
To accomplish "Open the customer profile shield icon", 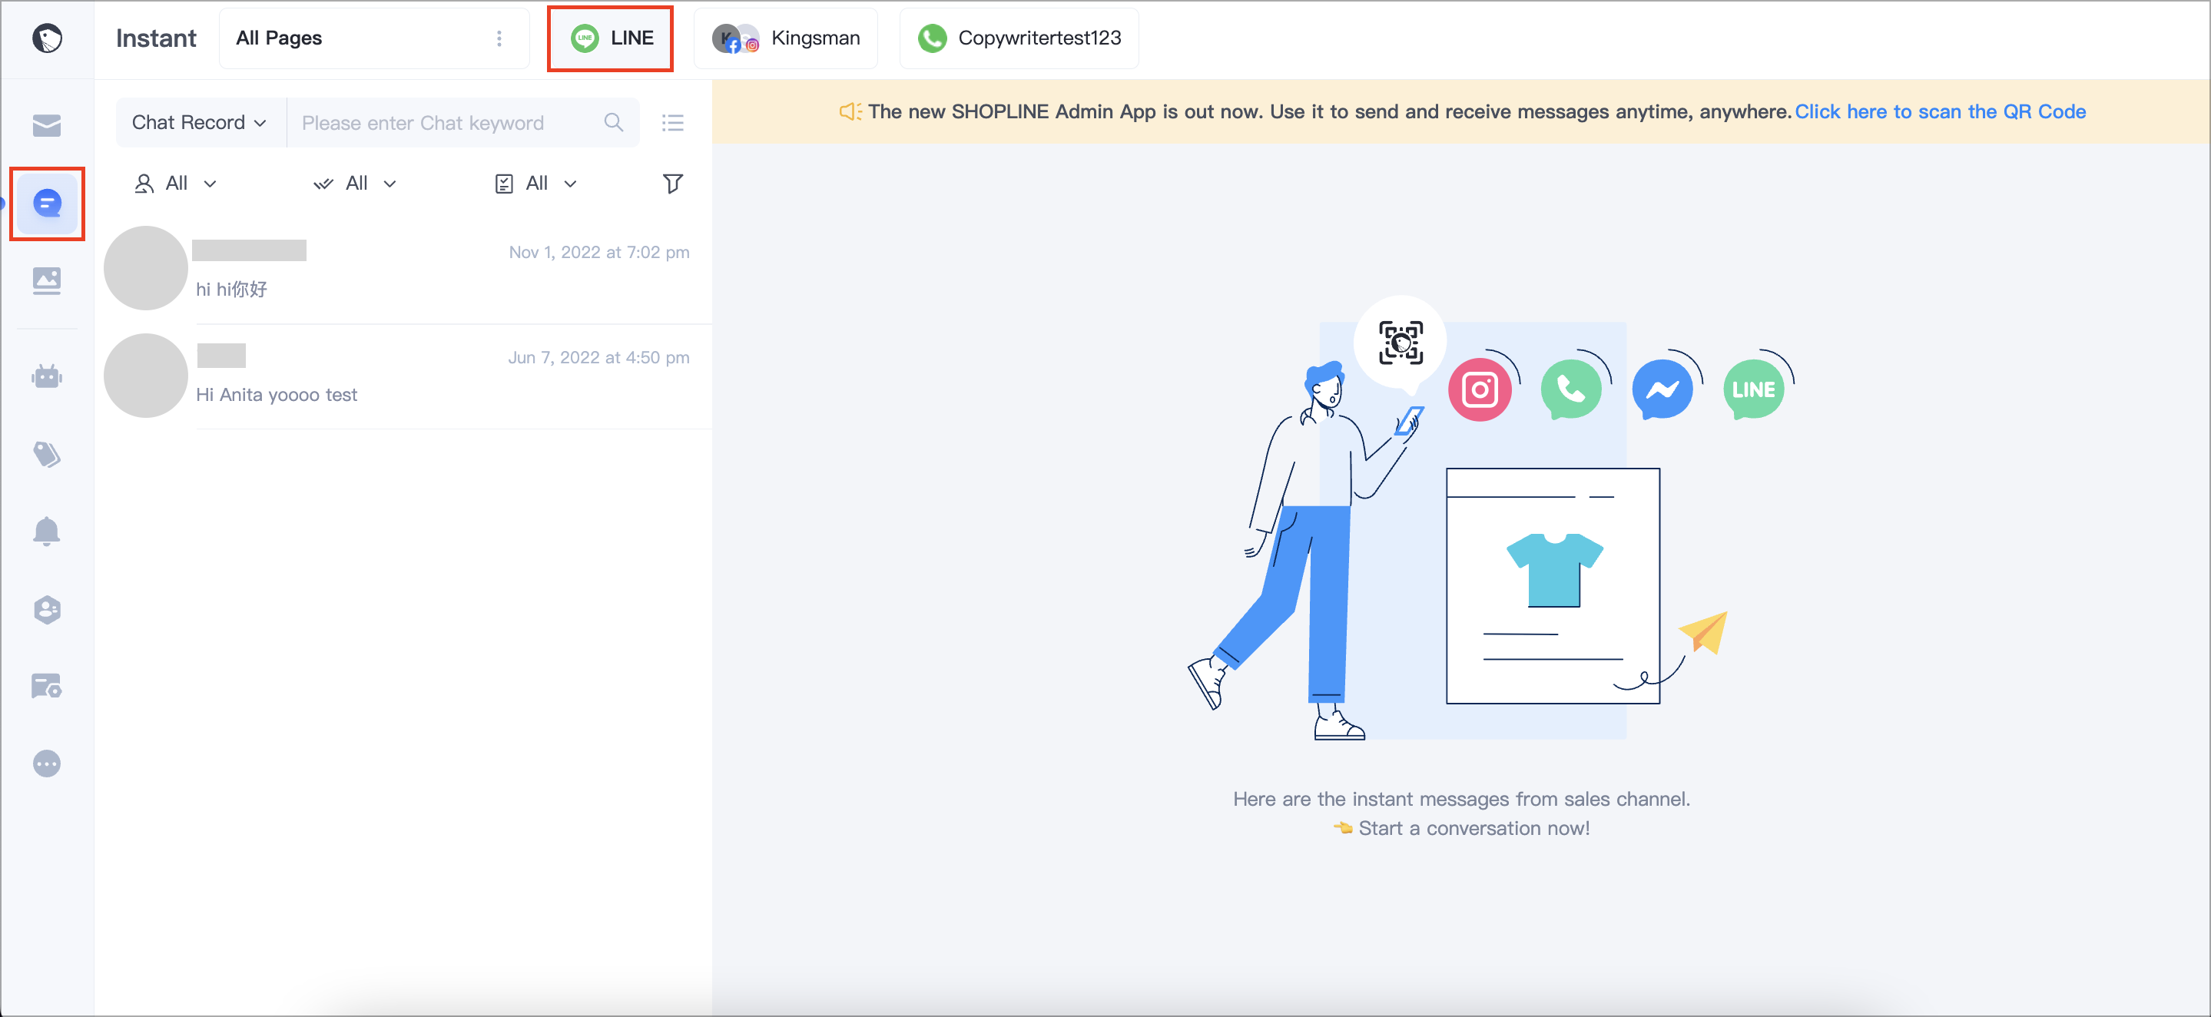I will coord(47,609).
